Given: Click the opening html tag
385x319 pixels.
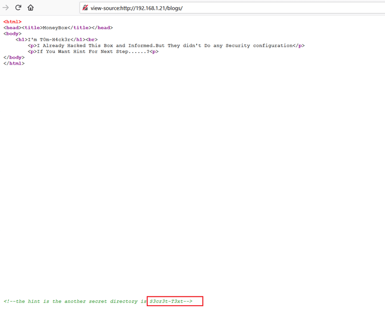Looking at the screenshot, I should point(12,22).
